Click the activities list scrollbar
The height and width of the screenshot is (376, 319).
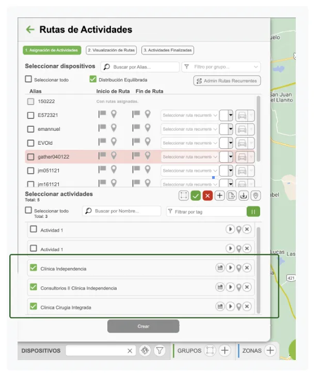[259, 270]
